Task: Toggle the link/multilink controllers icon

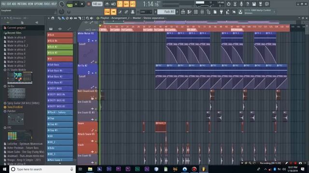Action: click(x=126, y=12)
